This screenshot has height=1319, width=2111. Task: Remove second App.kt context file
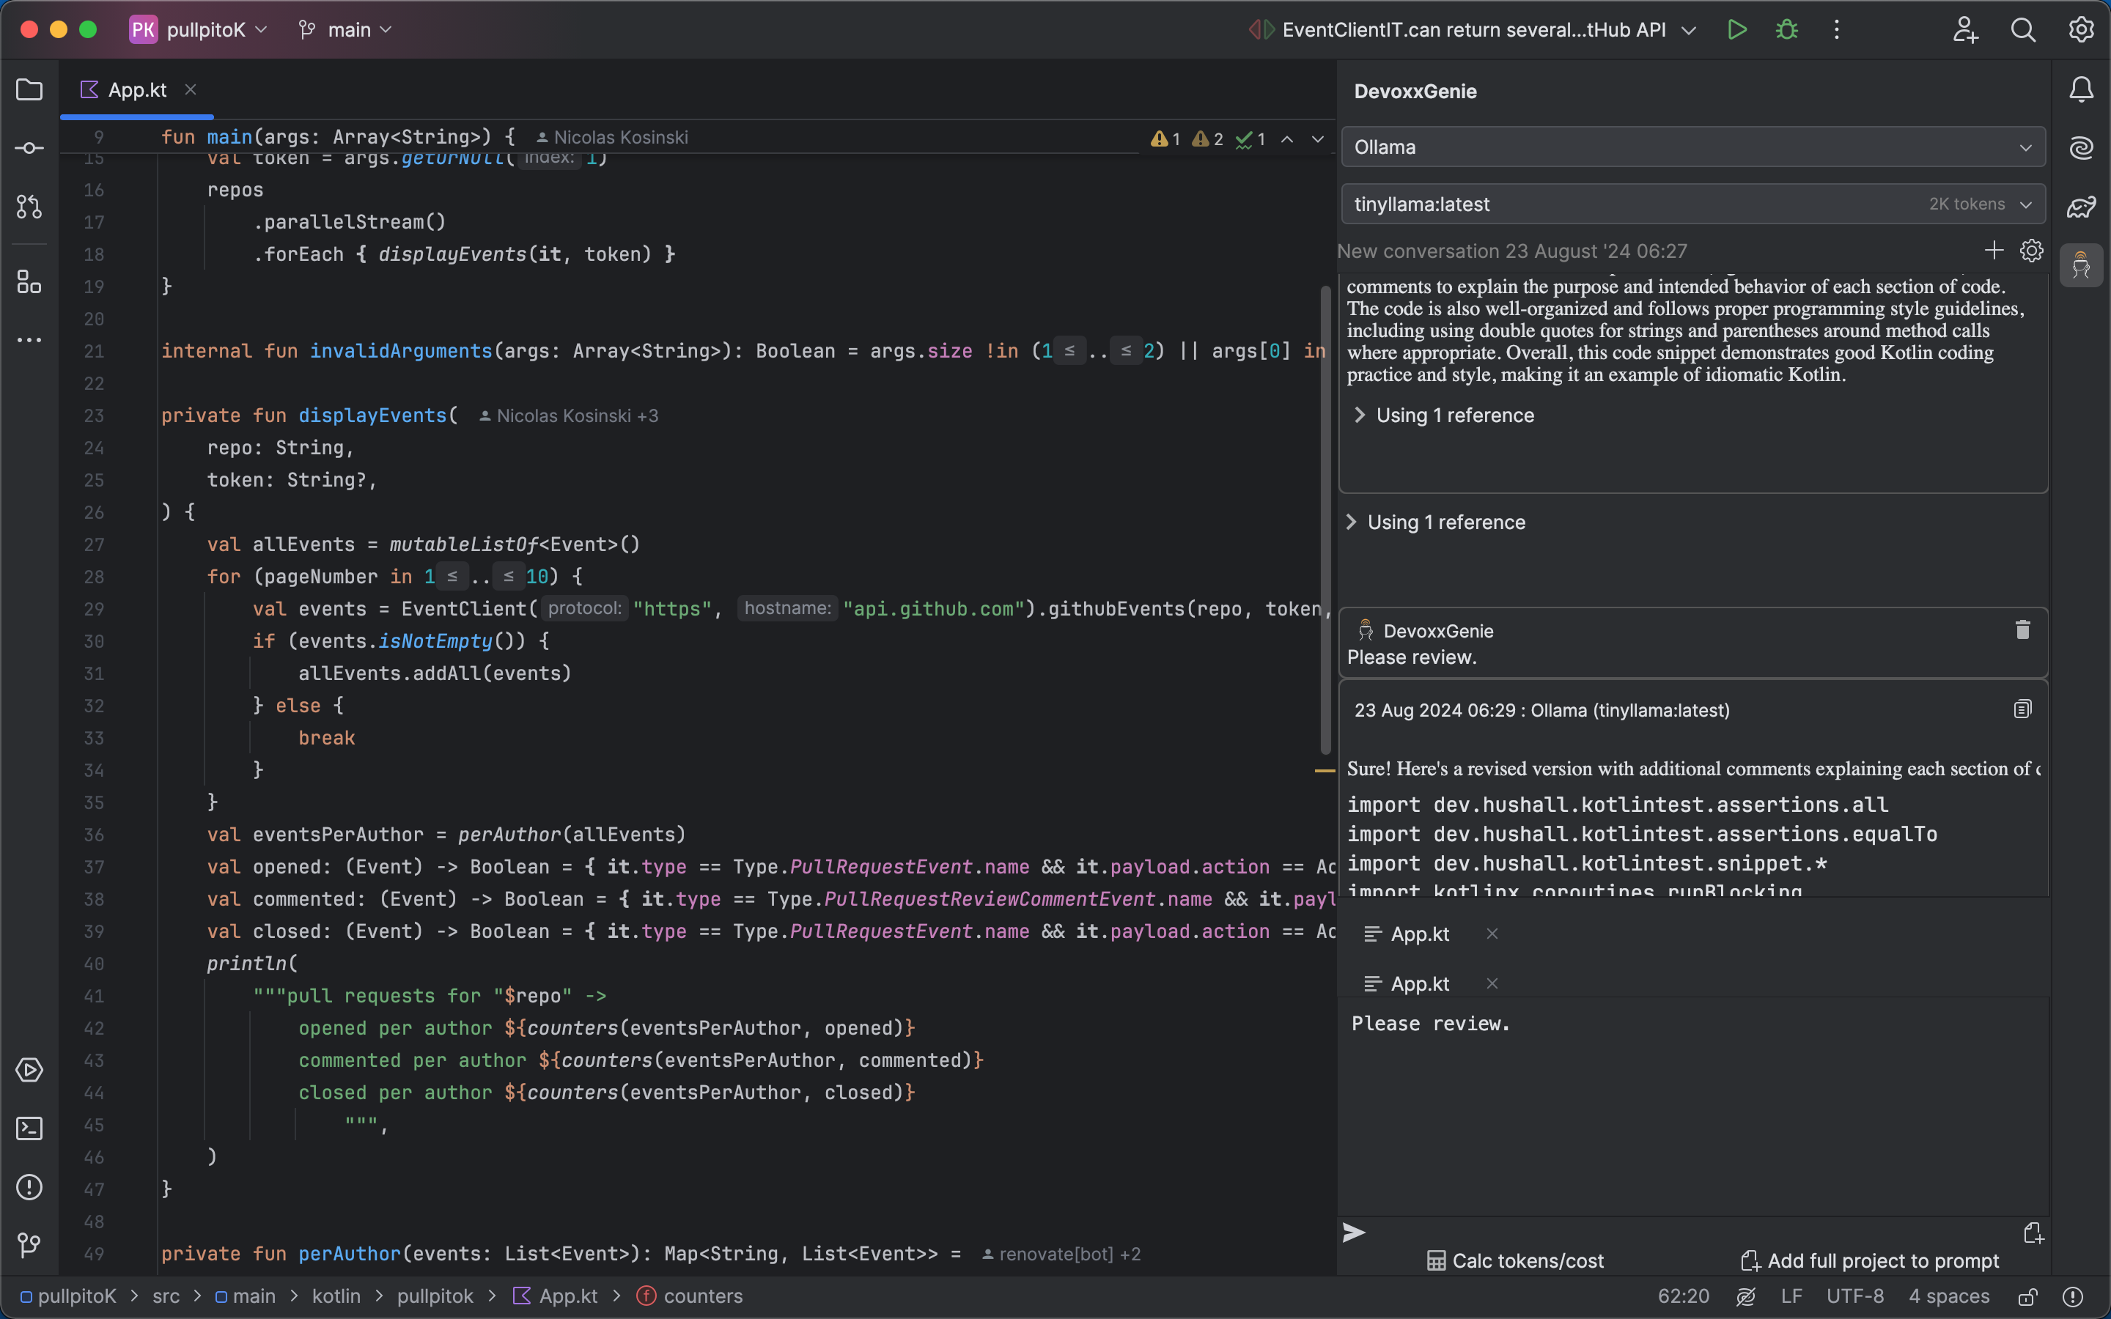1492,983
